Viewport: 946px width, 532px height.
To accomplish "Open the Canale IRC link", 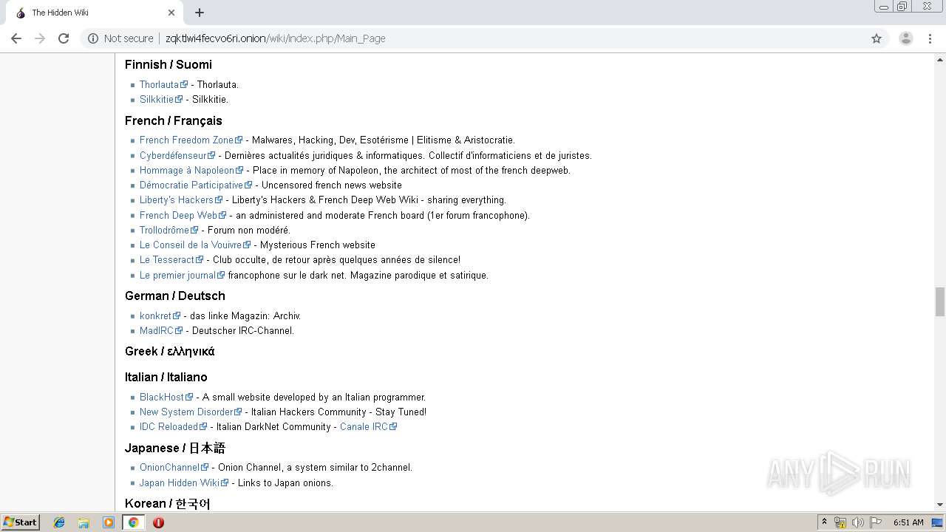I will coord(364,427).
